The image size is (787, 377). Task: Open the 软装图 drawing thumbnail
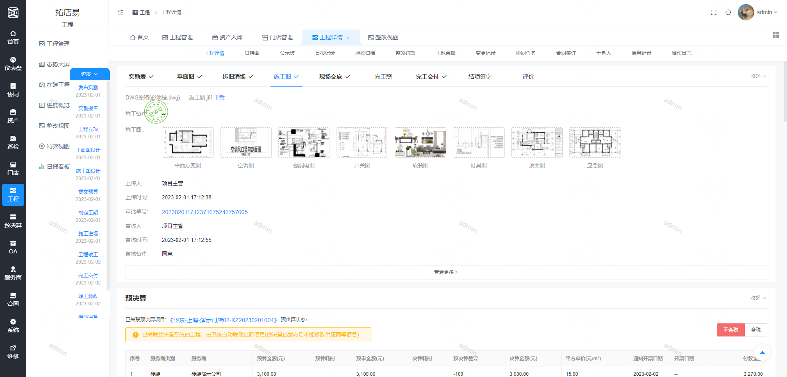click(420, 142)
